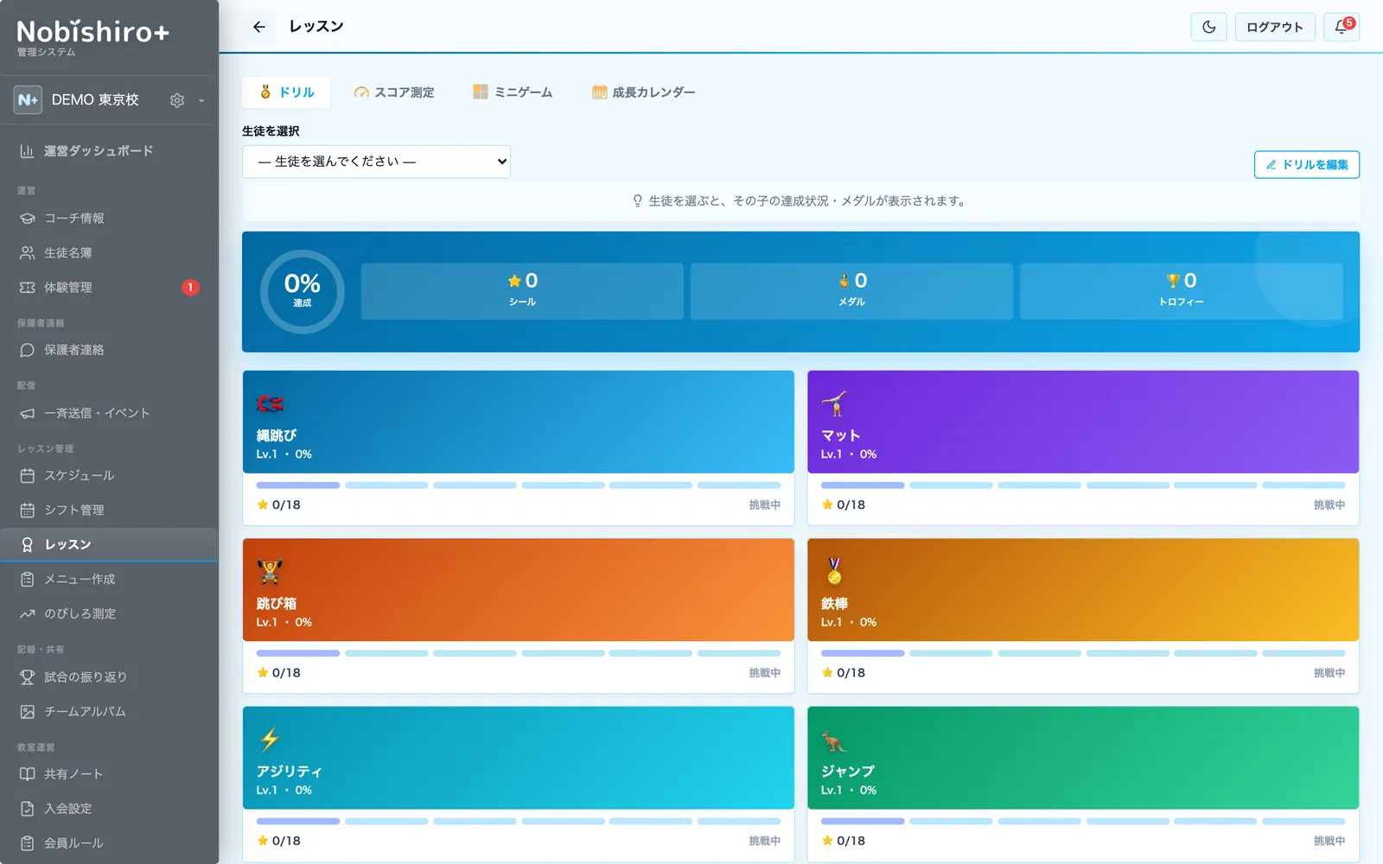Click the ドリルを編集 button
Viewport: 1383px width, 864px height.
[x=1306, y=164]
